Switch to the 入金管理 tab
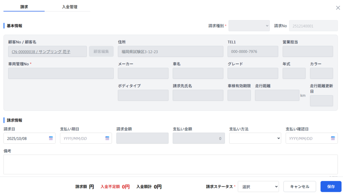The image size is (343, 195). coord(70,7)
